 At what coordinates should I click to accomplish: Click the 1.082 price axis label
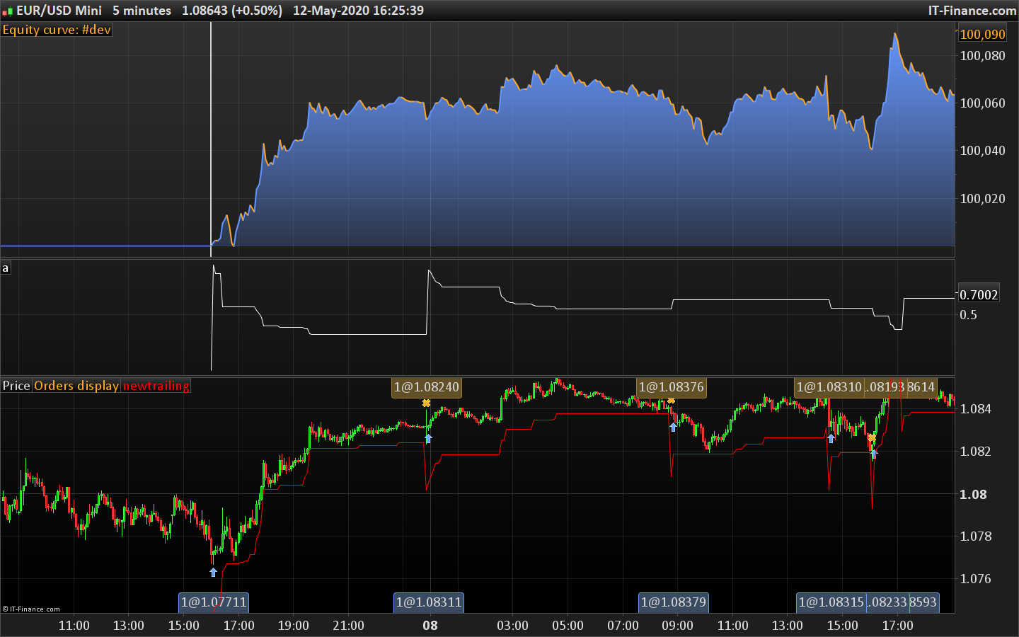975,452
